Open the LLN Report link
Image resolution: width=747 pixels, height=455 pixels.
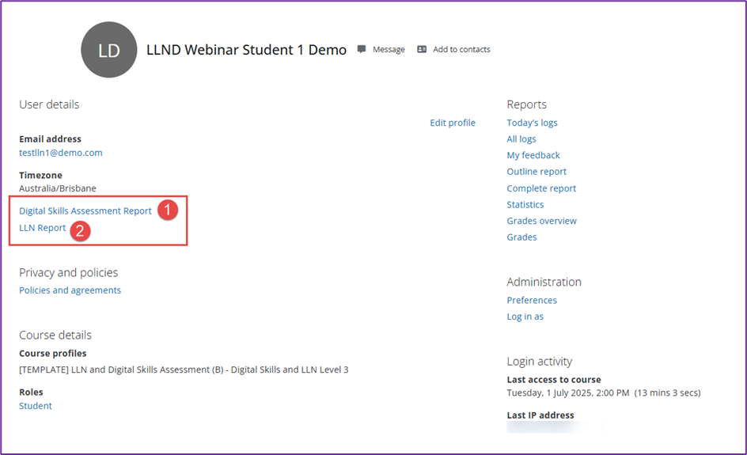pos(43,228)
